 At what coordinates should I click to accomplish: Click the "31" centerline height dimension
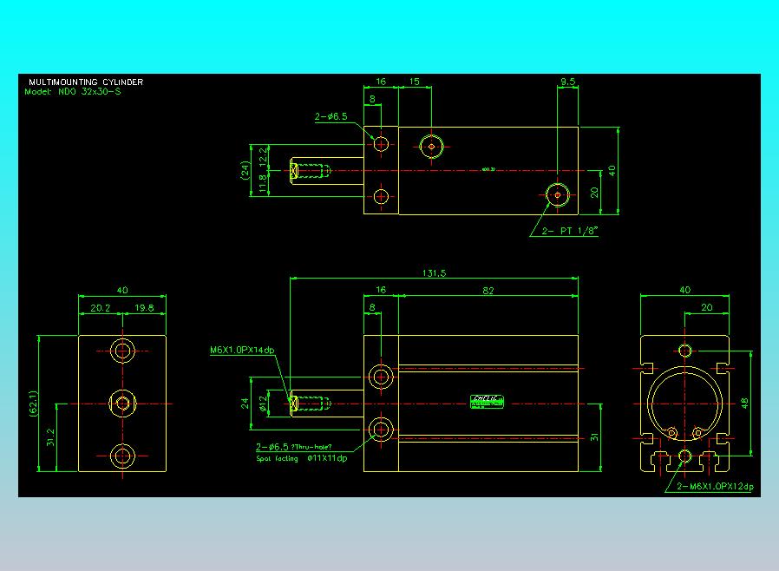point(594,437)
